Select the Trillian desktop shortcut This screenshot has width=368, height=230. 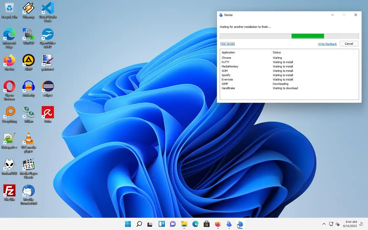tap(28, 115)
